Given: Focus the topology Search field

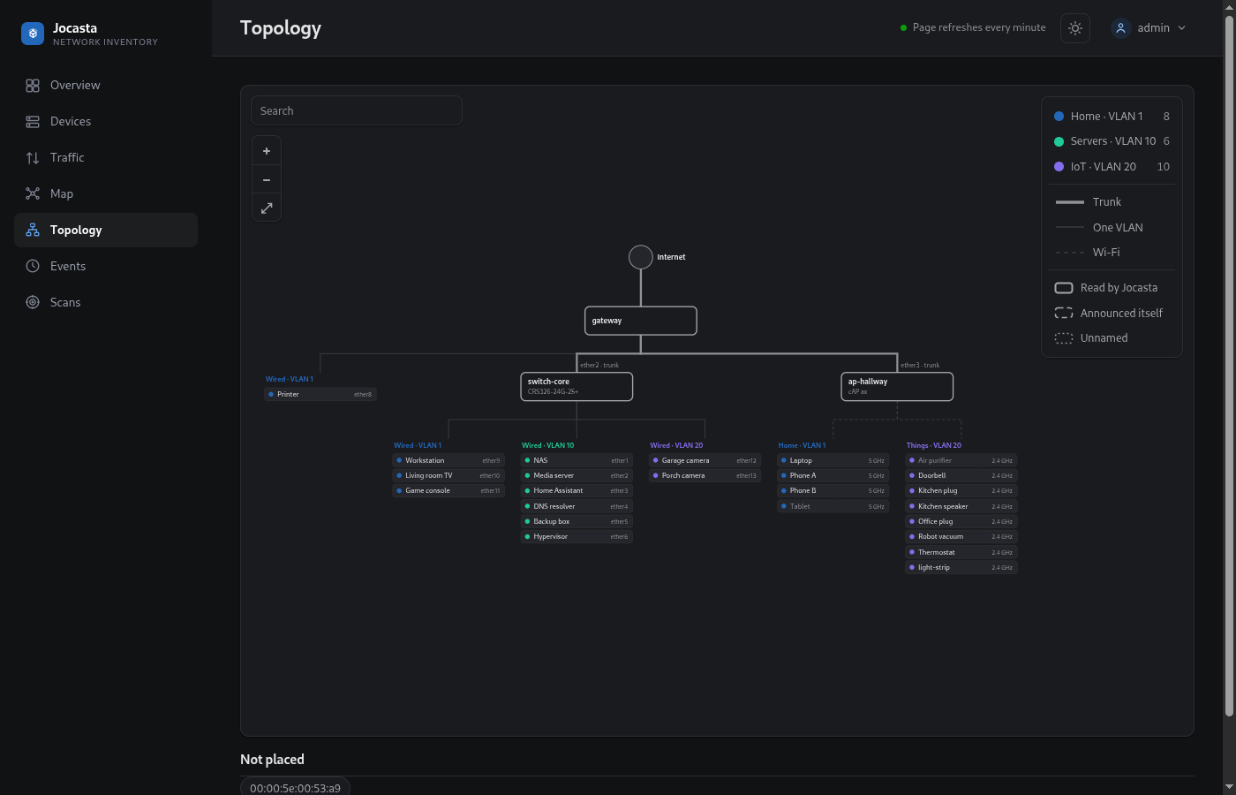Looking at the screenshot, I should pos(357,110).
